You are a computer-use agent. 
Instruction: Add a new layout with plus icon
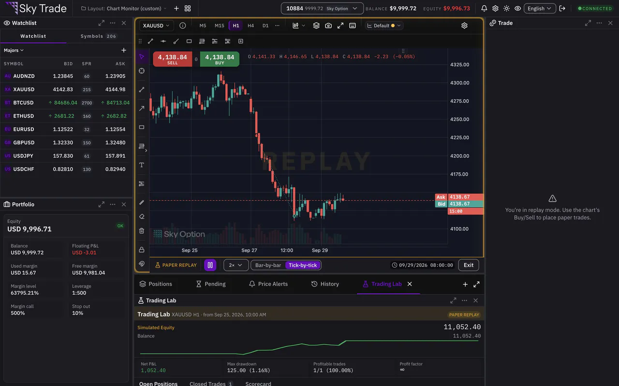tap(176, 8)
